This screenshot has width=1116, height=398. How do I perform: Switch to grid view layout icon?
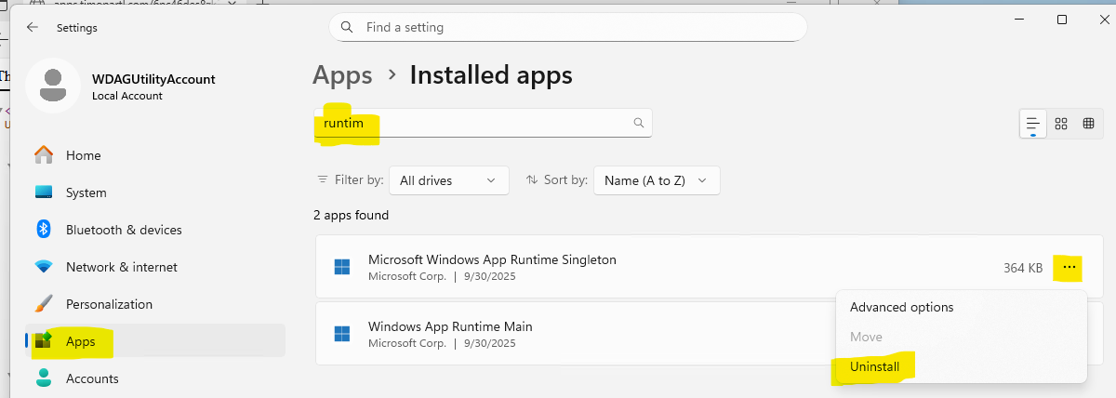[1060, 124]
